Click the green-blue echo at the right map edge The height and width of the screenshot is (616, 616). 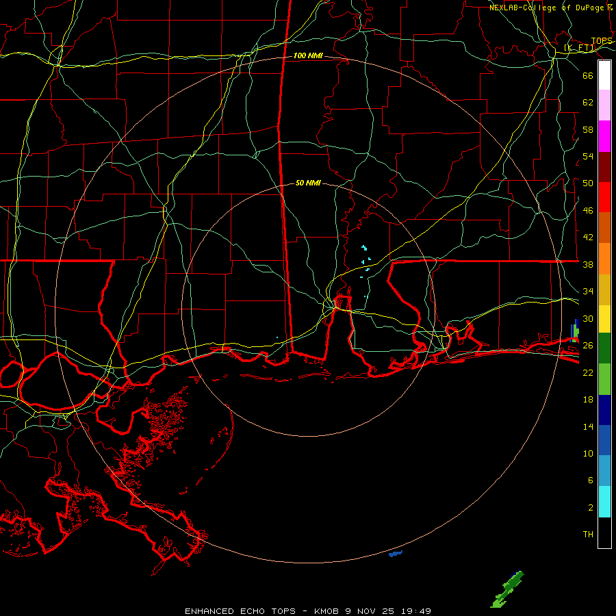(x=574, y=331)
